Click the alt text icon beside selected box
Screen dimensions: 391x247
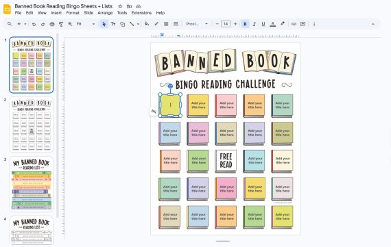point(154,112)
